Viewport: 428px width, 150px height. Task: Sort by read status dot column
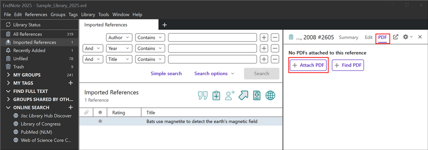pos(100,112)
